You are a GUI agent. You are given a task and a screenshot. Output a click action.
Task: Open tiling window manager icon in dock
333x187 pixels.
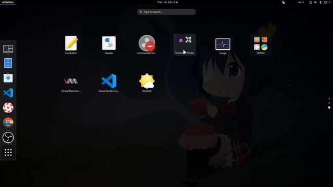[x=8, y=48]
